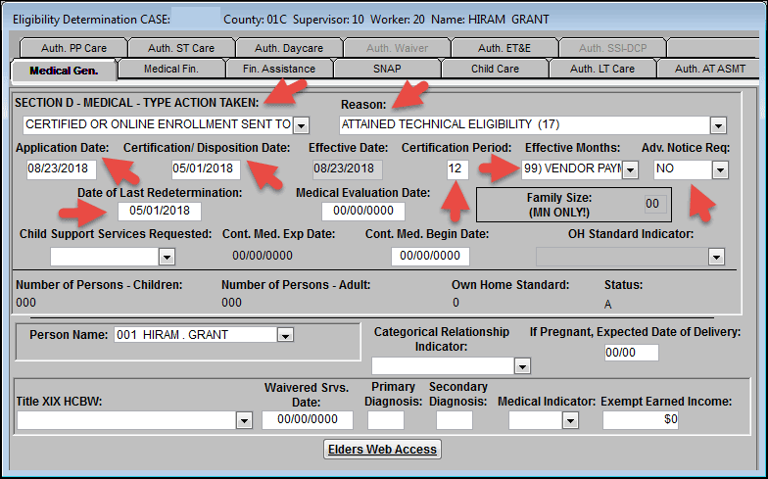This screenshot has height=479, width=768.
Task: Click the Elders Web Access button
Action: [x=382, y=449]
